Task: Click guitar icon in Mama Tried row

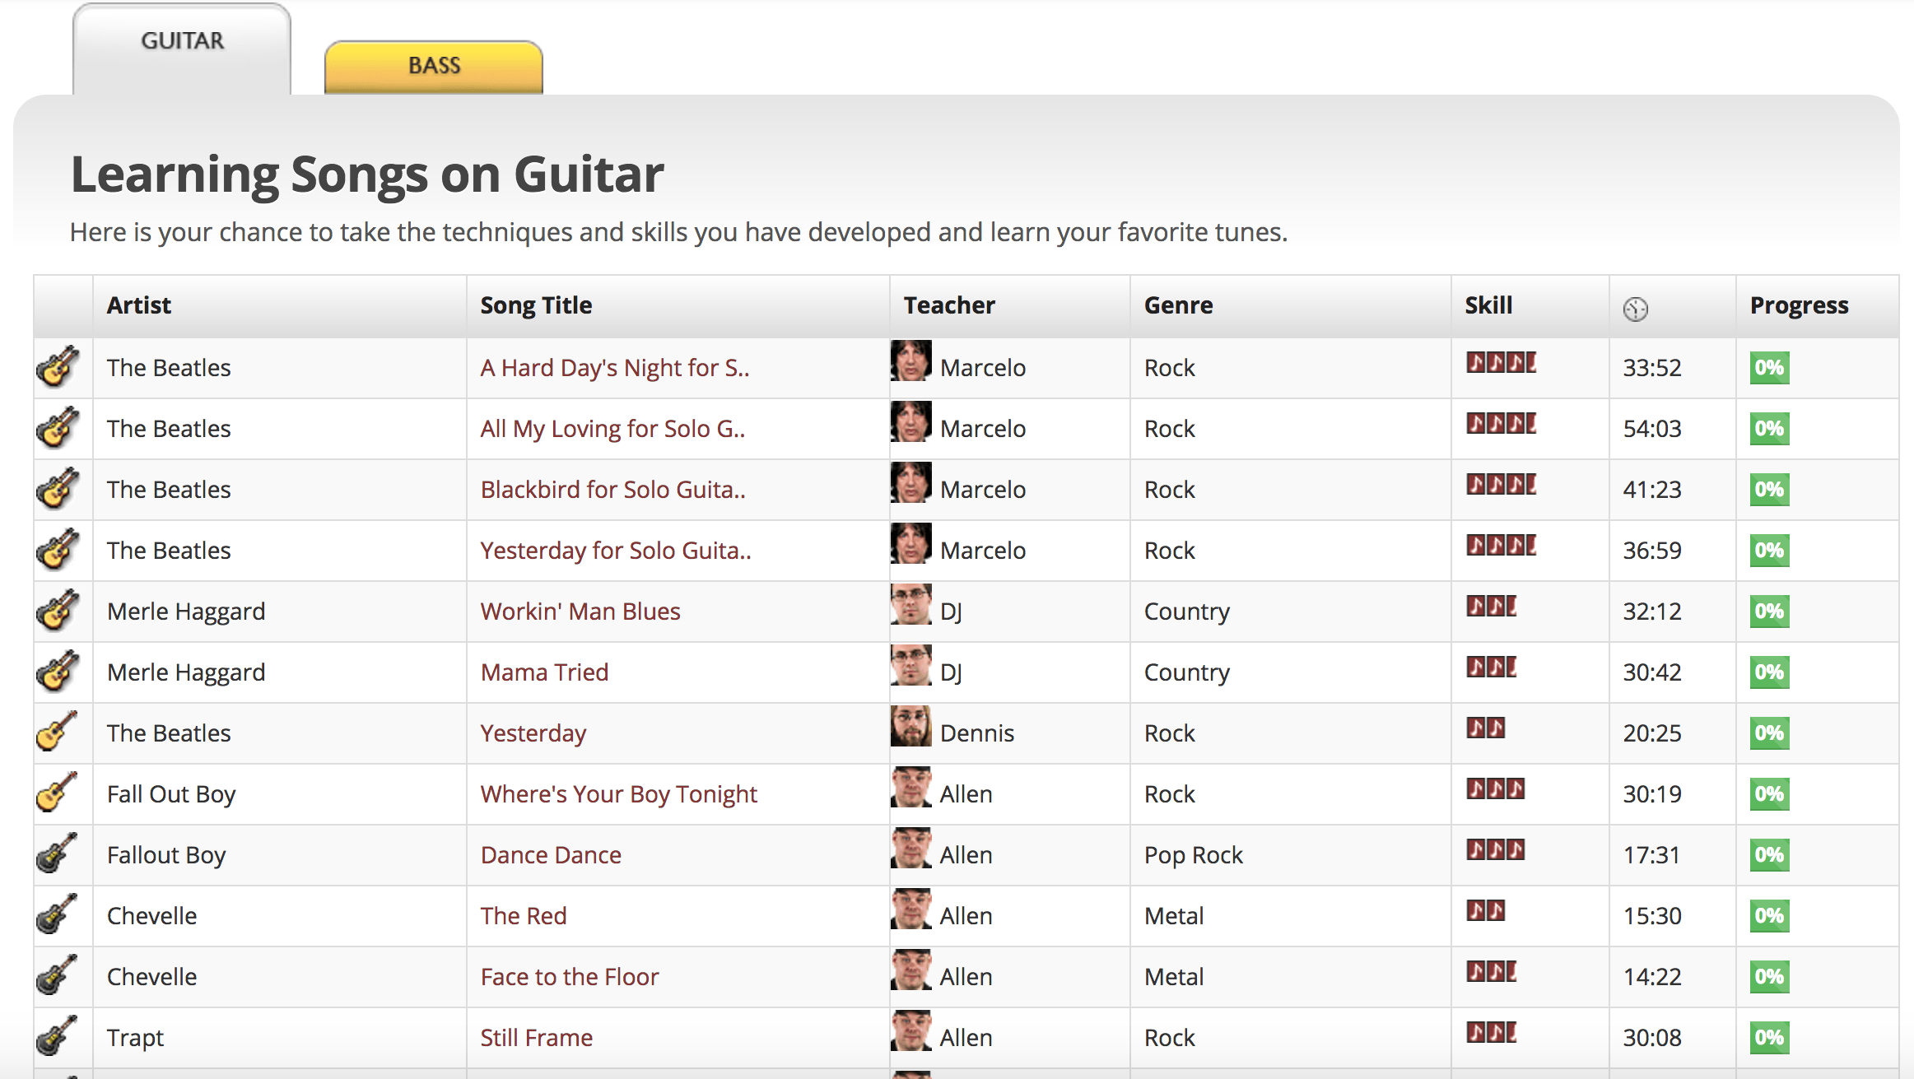Action: [58, 671]
